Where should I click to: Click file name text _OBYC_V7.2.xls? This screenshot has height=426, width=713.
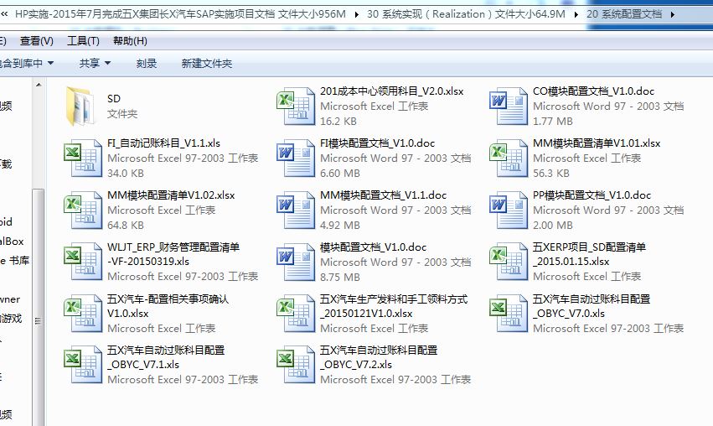[356, 365]
